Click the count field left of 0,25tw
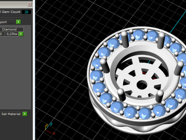This screenshot has height=140, width=186. tap(2, 34)
